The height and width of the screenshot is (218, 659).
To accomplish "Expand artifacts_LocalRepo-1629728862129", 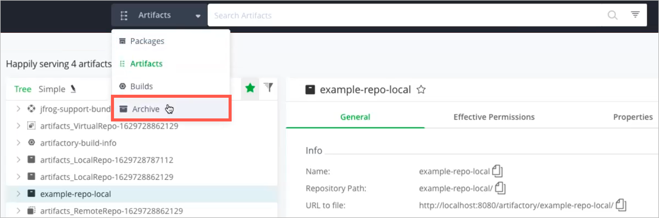I will pos(18,177).
